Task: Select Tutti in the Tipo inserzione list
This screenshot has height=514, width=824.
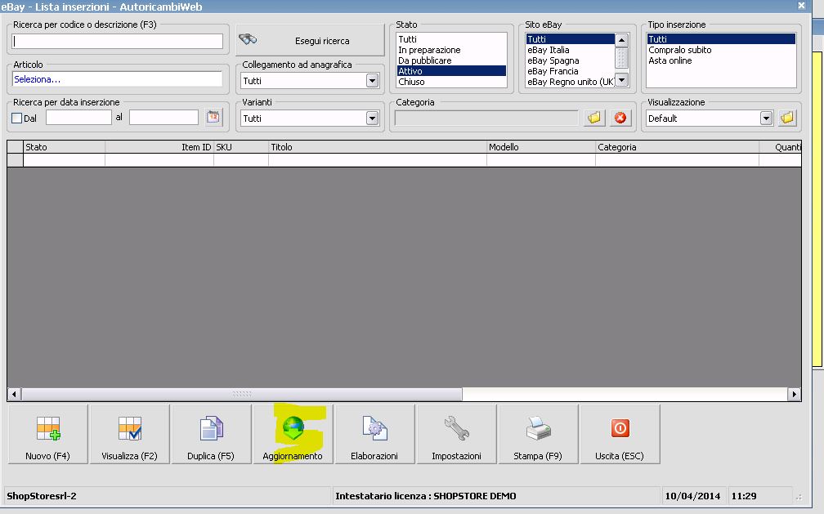Action: 721,39
